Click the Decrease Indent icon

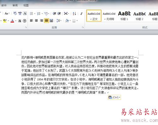click(x=54, y=14)
